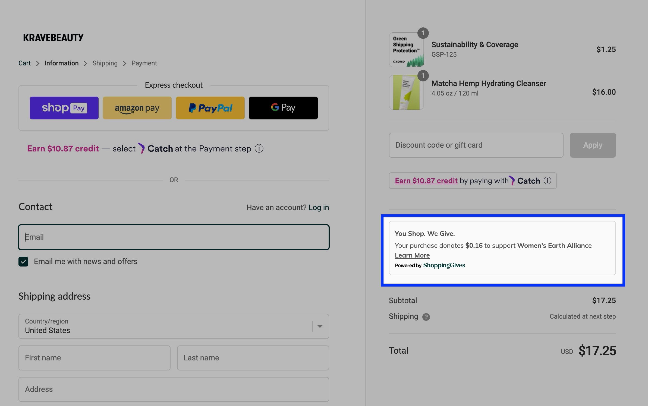648x406 pixels.
Task: Click Discount code or gift card field
Action: tap(476, 145)
